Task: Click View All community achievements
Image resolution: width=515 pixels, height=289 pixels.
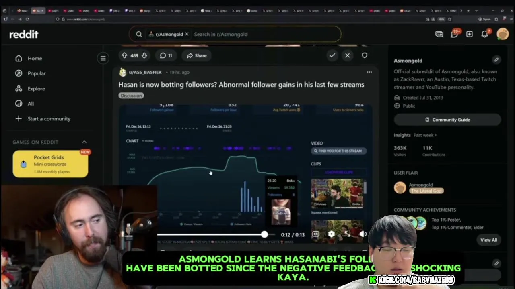Action: coord(488,240)
